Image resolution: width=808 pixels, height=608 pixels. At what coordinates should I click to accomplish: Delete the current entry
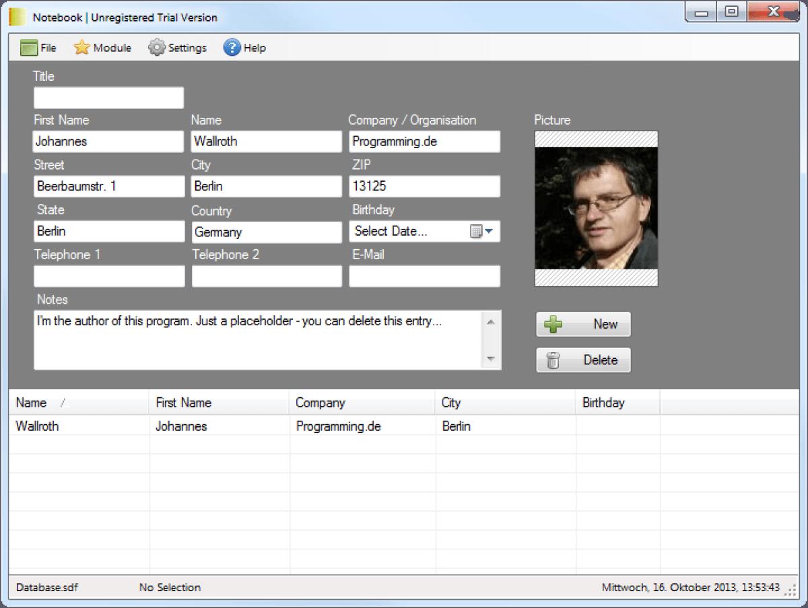pos(583,360)
